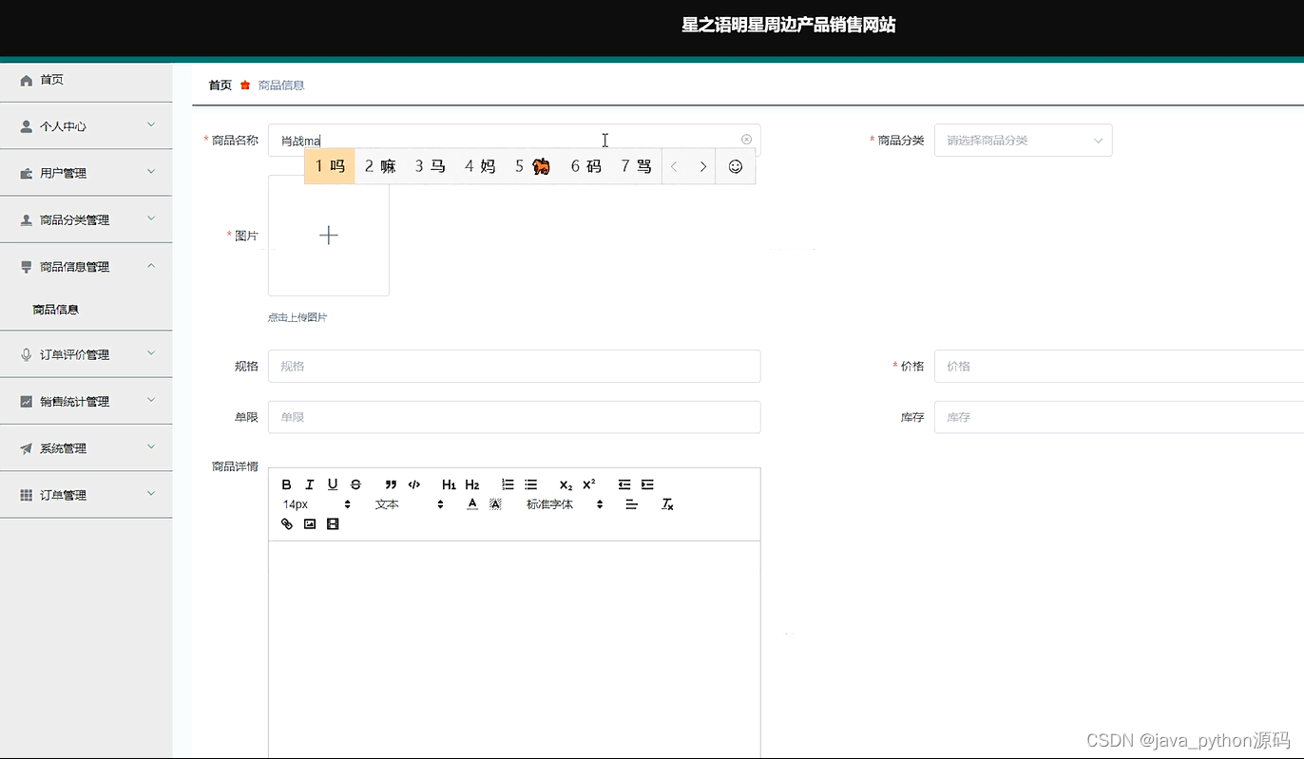Open the text color picker
Screen dimensions: 1304x759
[x=472, y=504]
